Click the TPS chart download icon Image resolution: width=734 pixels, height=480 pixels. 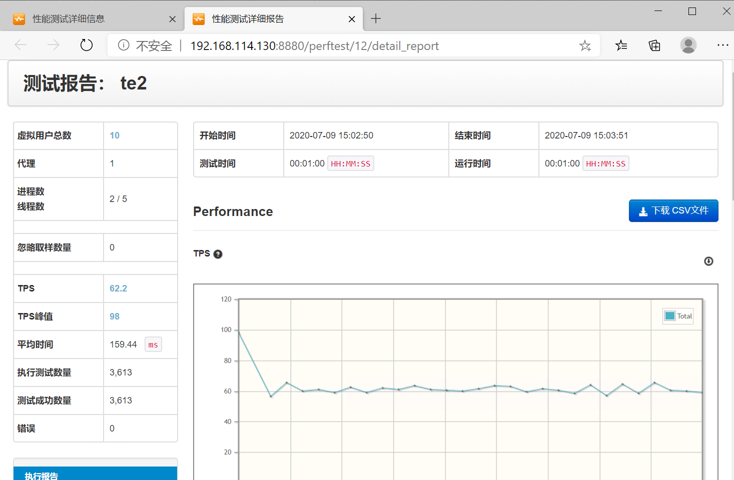click(708, 261)
